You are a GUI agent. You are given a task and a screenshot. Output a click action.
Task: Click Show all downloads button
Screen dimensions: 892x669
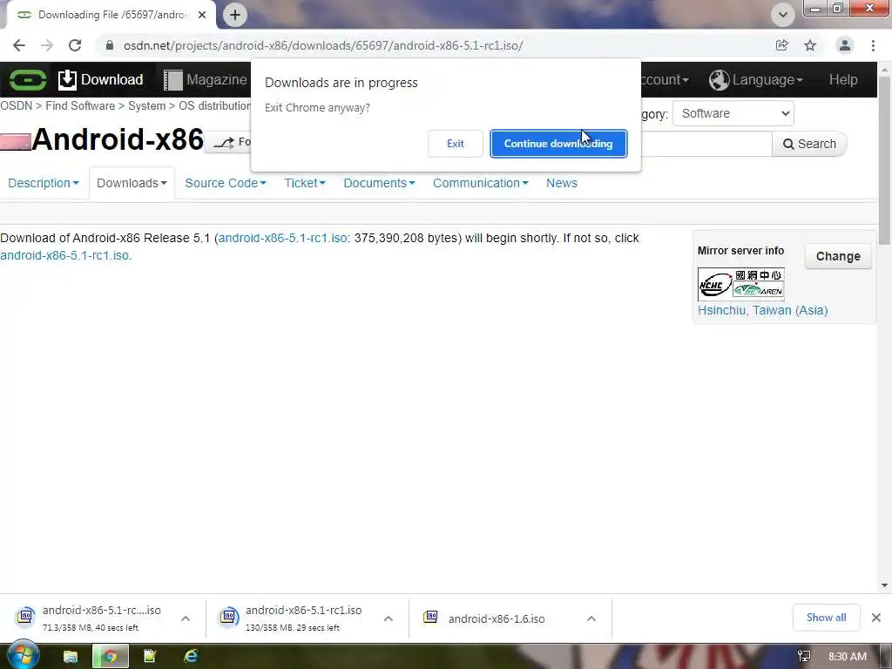(826, 618)
